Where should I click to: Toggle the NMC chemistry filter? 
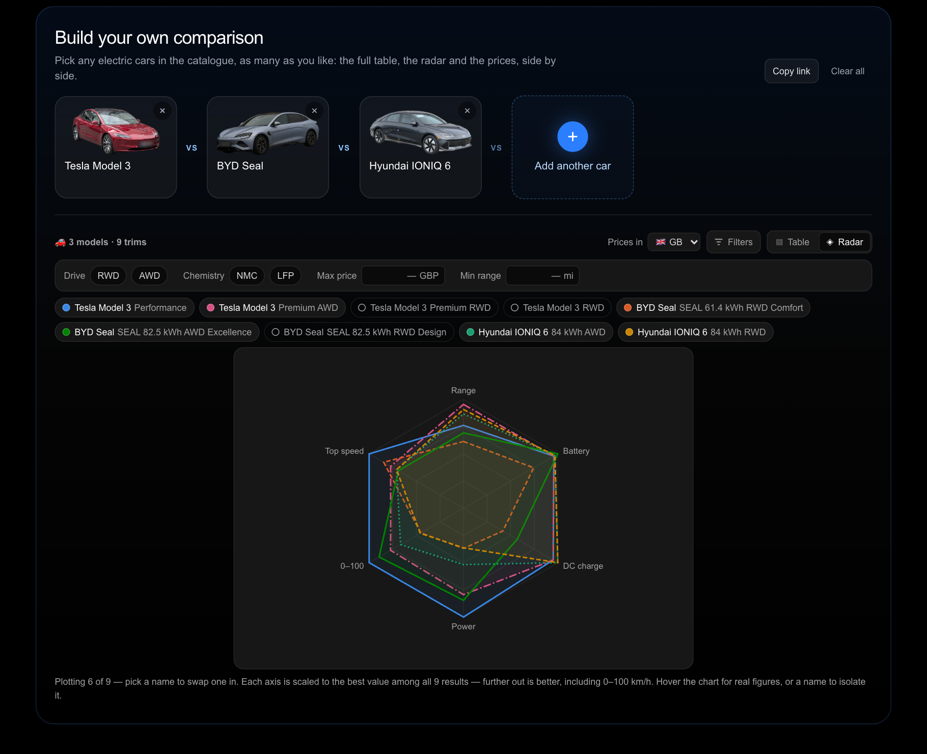[x=247, y=276]
